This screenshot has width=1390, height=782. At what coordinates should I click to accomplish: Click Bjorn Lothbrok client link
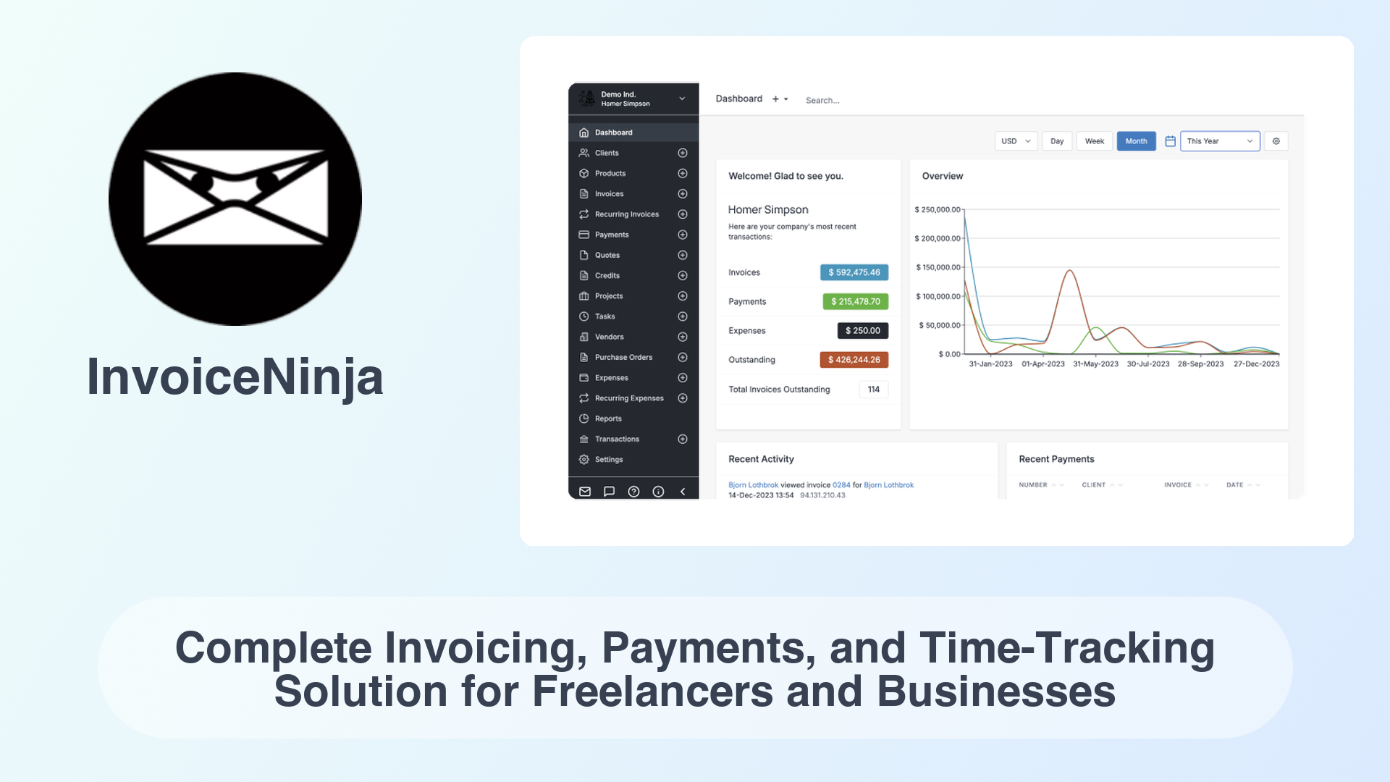click(x=888, y=485)
